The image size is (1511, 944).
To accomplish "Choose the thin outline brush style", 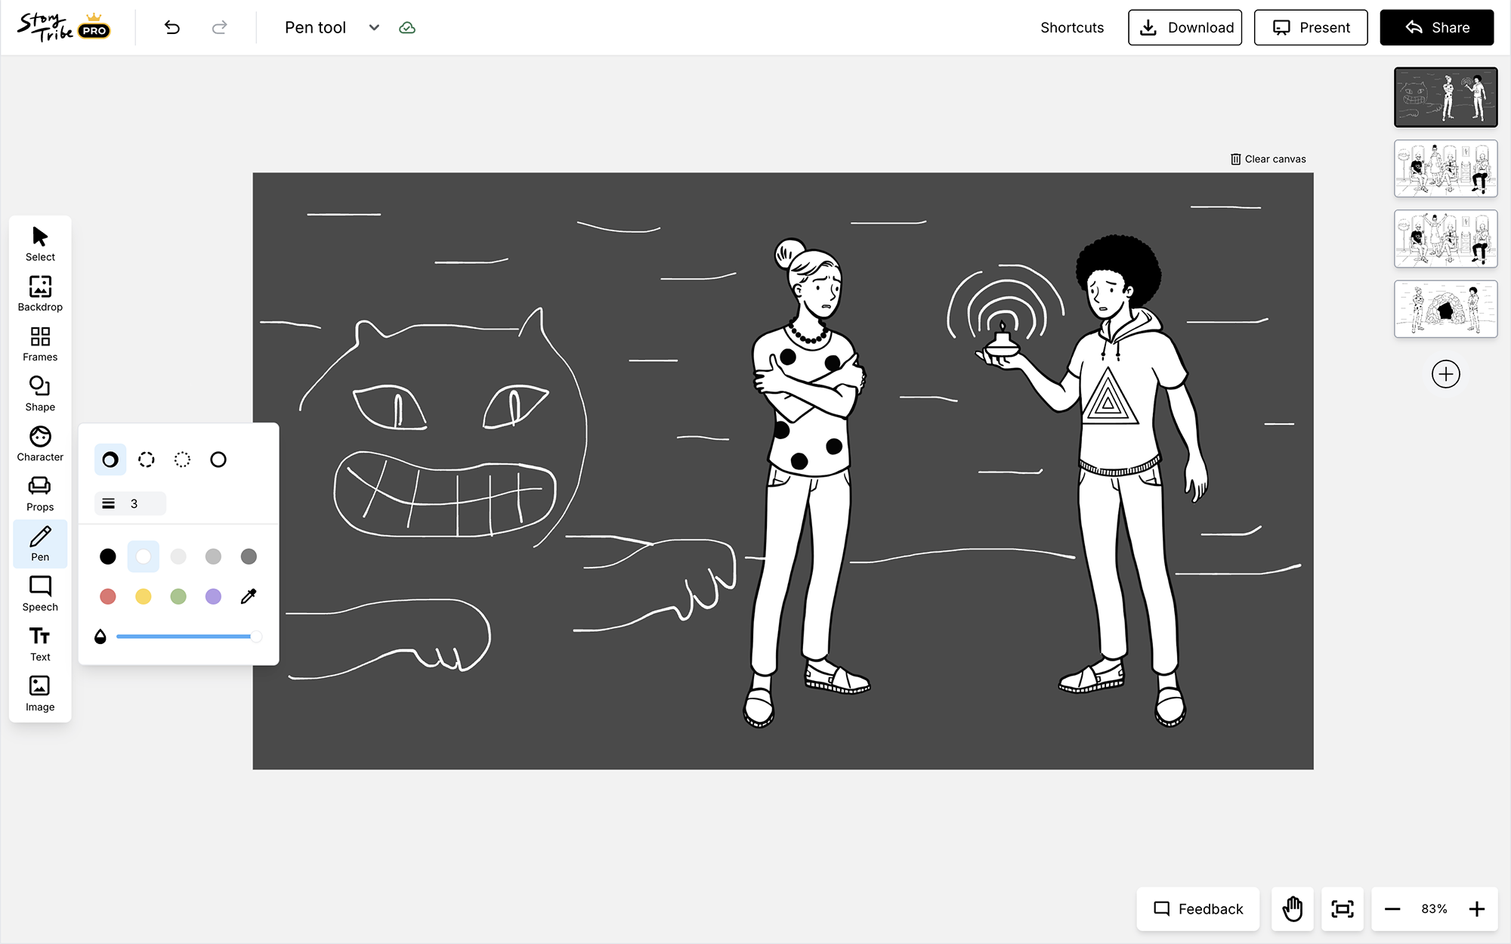I will [x=218, y=460].
